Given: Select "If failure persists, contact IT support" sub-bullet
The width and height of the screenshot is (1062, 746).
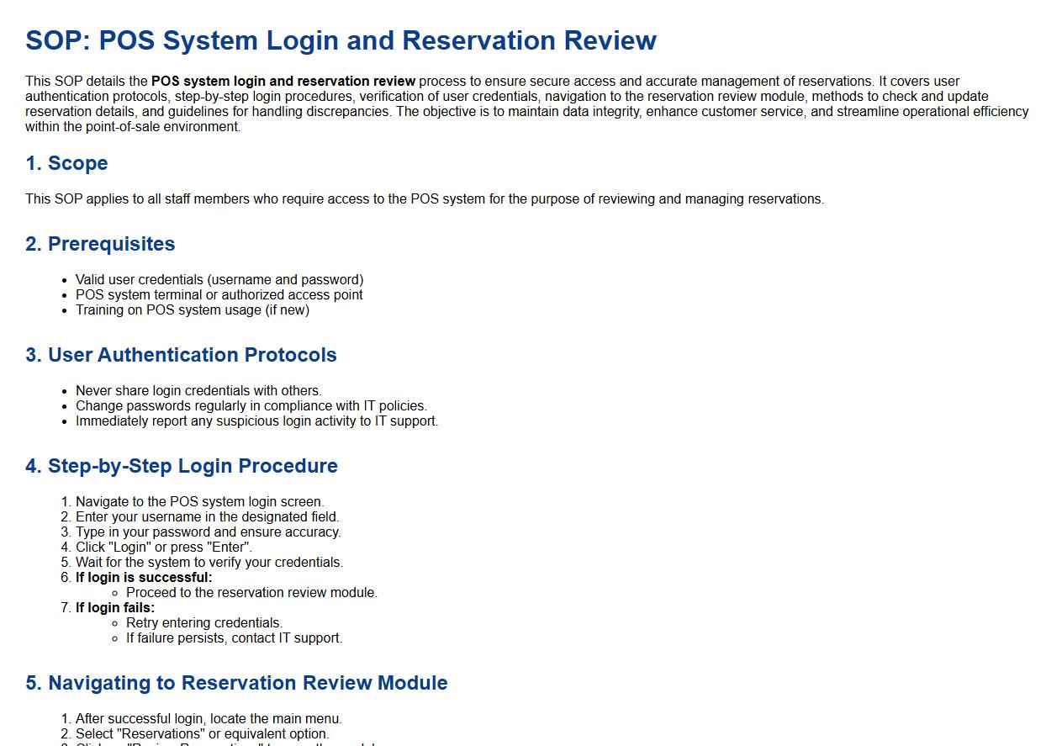Looking at the screenshot, I should pos(234,638).
